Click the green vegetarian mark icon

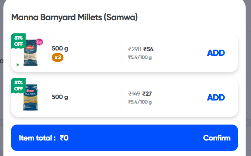click(x=17, y=65)
